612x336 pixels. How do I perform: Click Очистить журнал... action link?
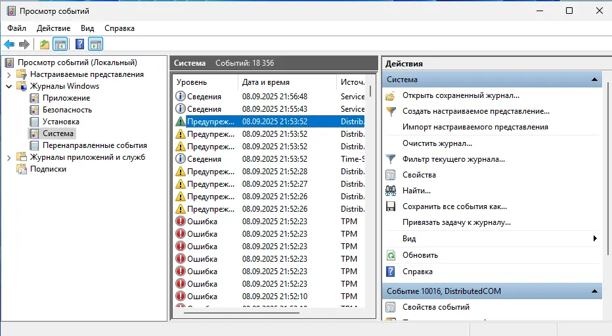tap(437, 143)
